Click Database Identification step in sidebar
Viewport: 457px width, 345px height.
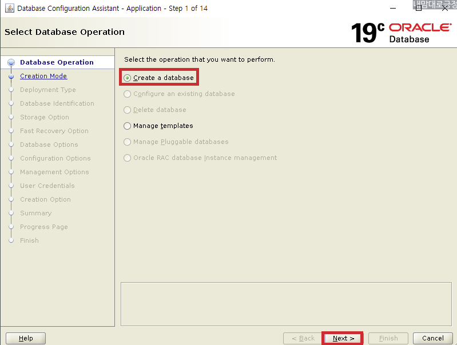pos(57,103)
